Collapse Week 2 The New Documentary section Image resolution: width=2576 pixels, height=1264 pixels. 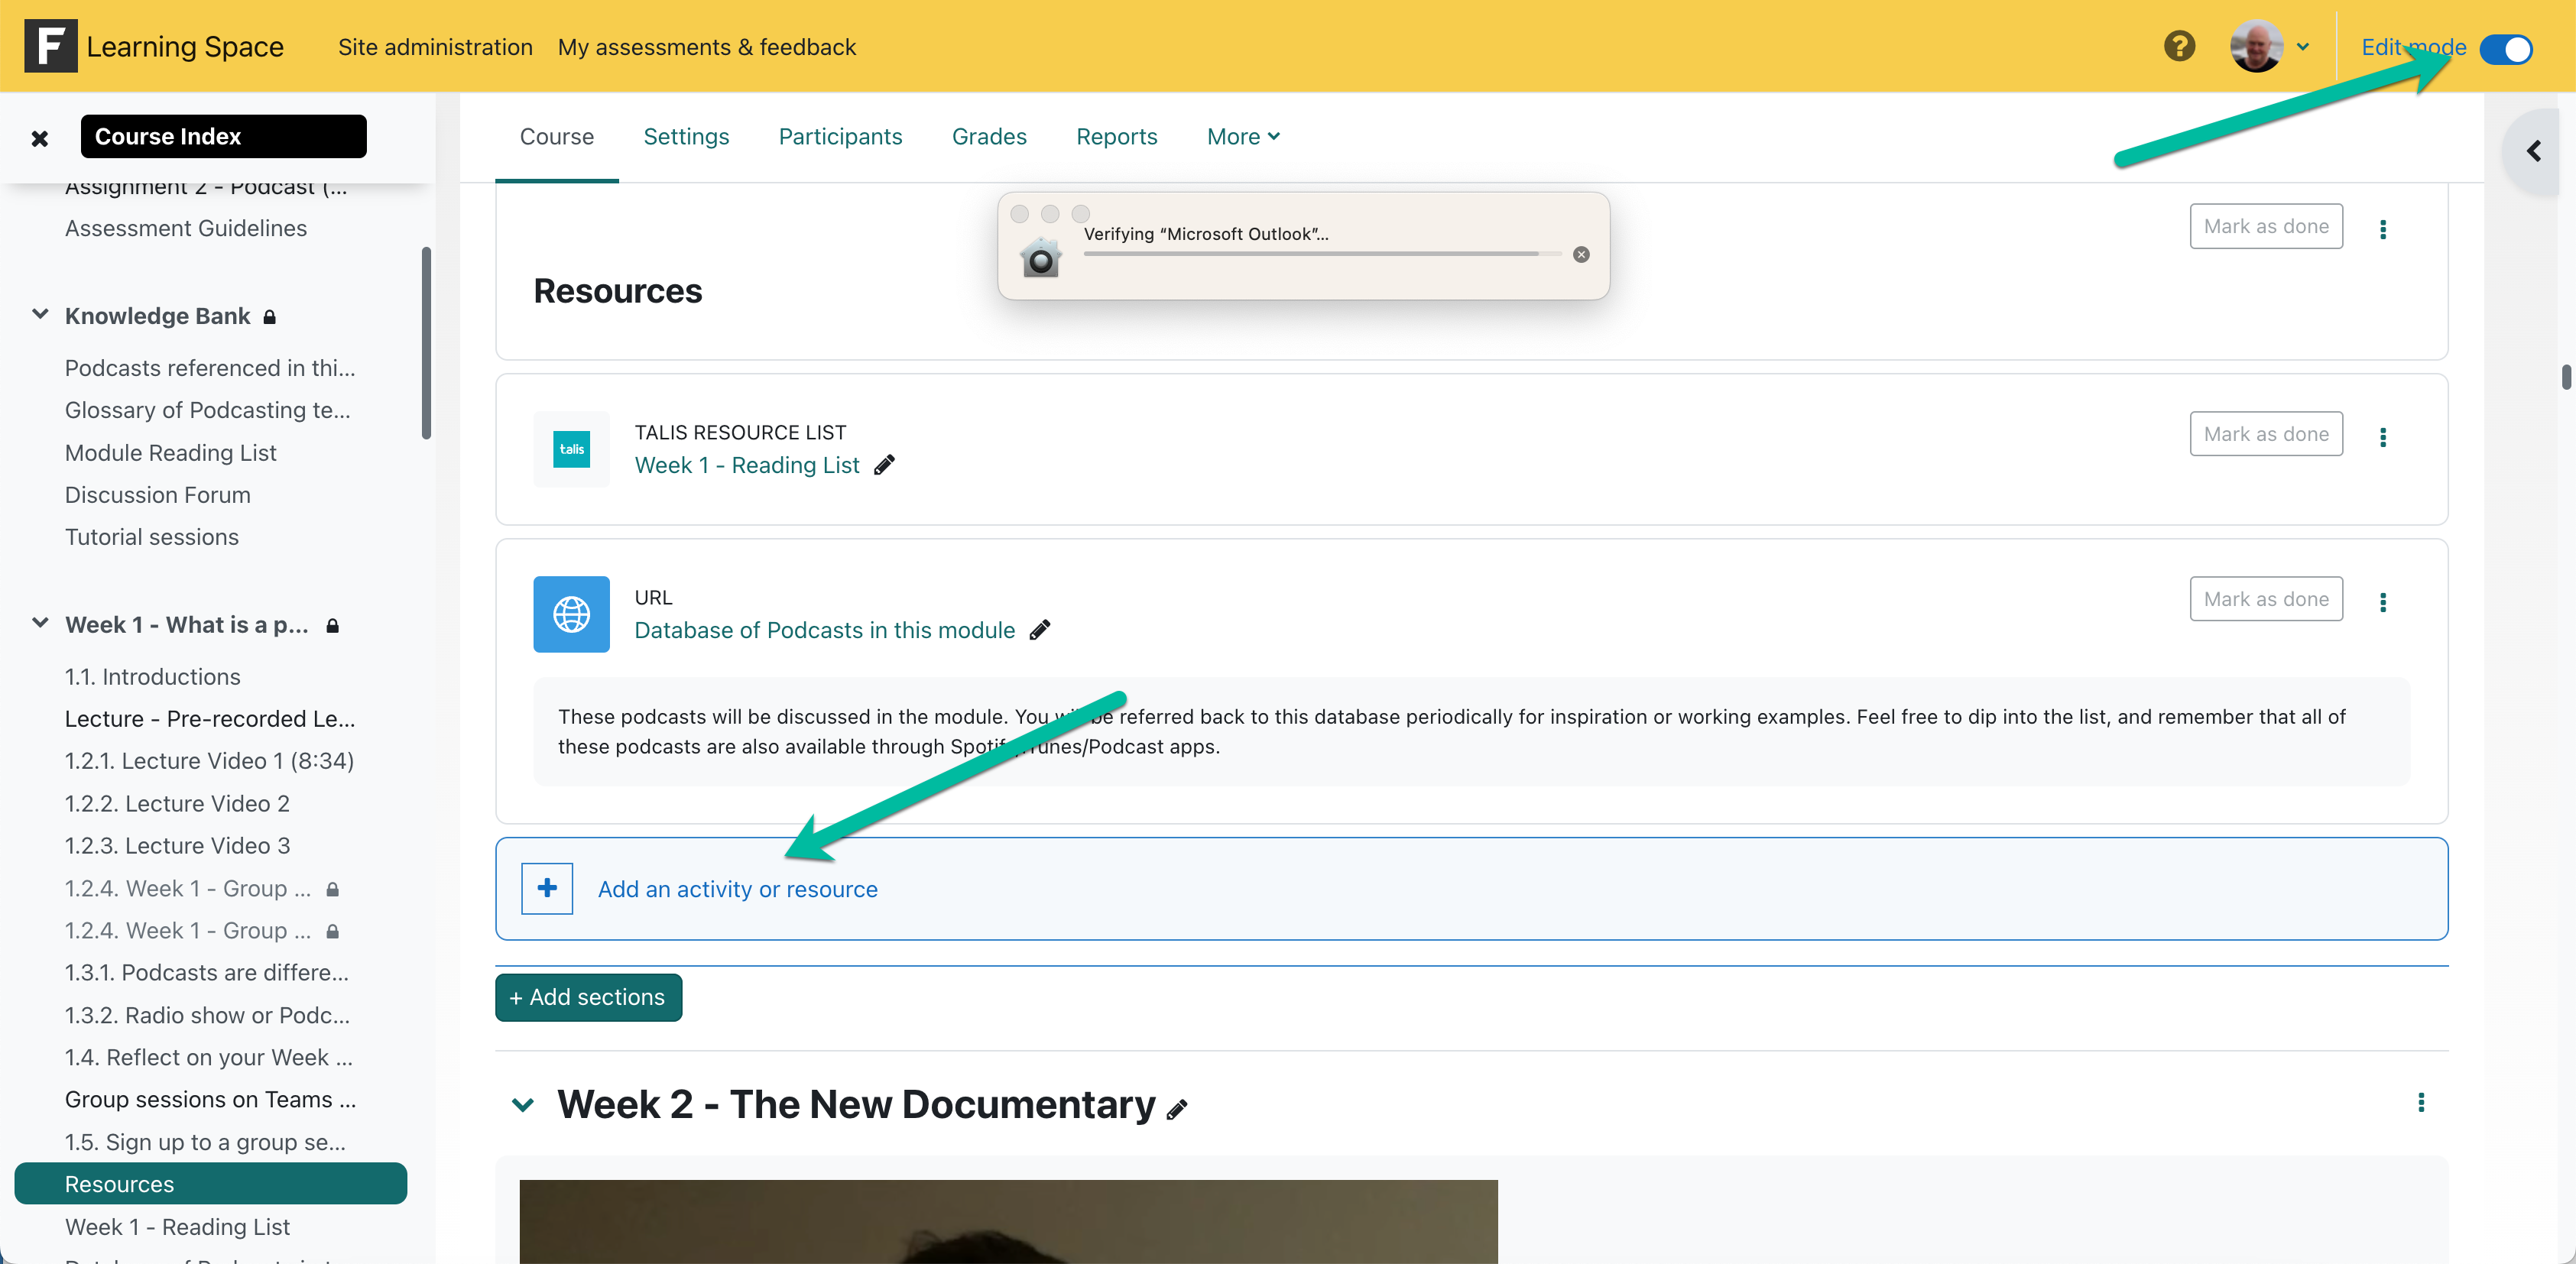[522, 1104]
